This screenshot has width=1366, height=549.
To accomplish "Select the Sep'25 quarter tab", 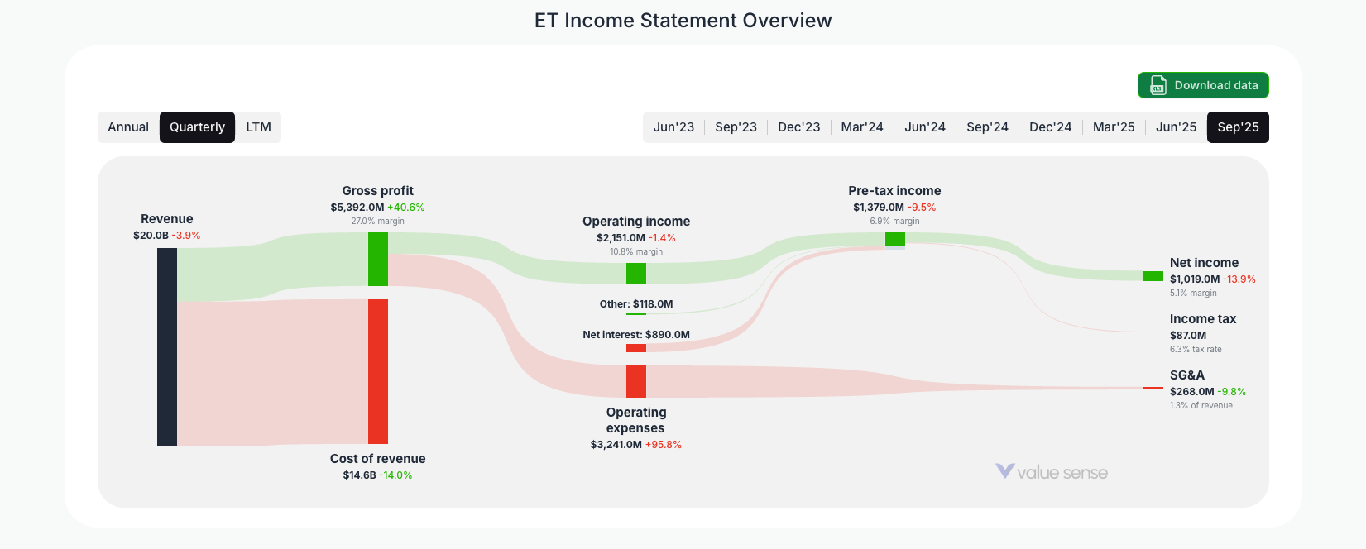I will click(1238, 127).
